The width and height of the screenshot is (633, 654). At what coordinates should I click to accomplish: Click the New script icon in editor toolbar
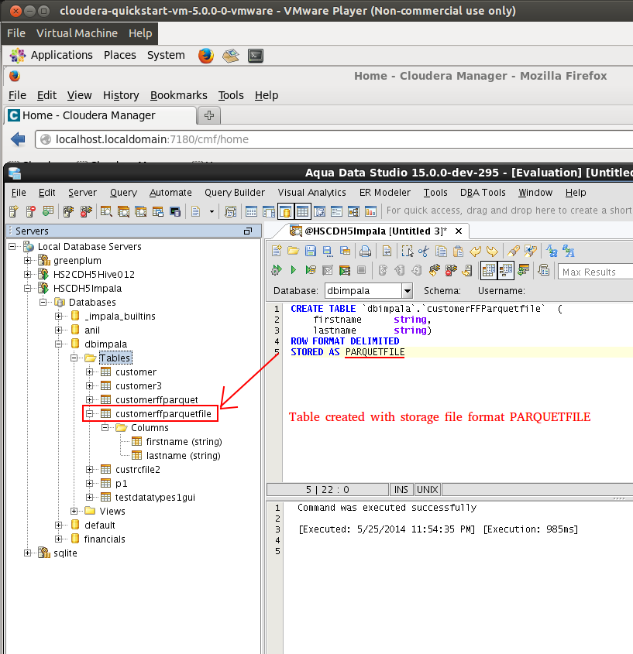(x=277, y=251)
